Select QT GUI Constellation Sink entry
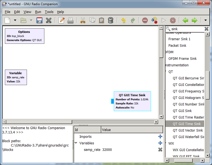The width and height of the screenshot is (212, 165). (188, 85)
